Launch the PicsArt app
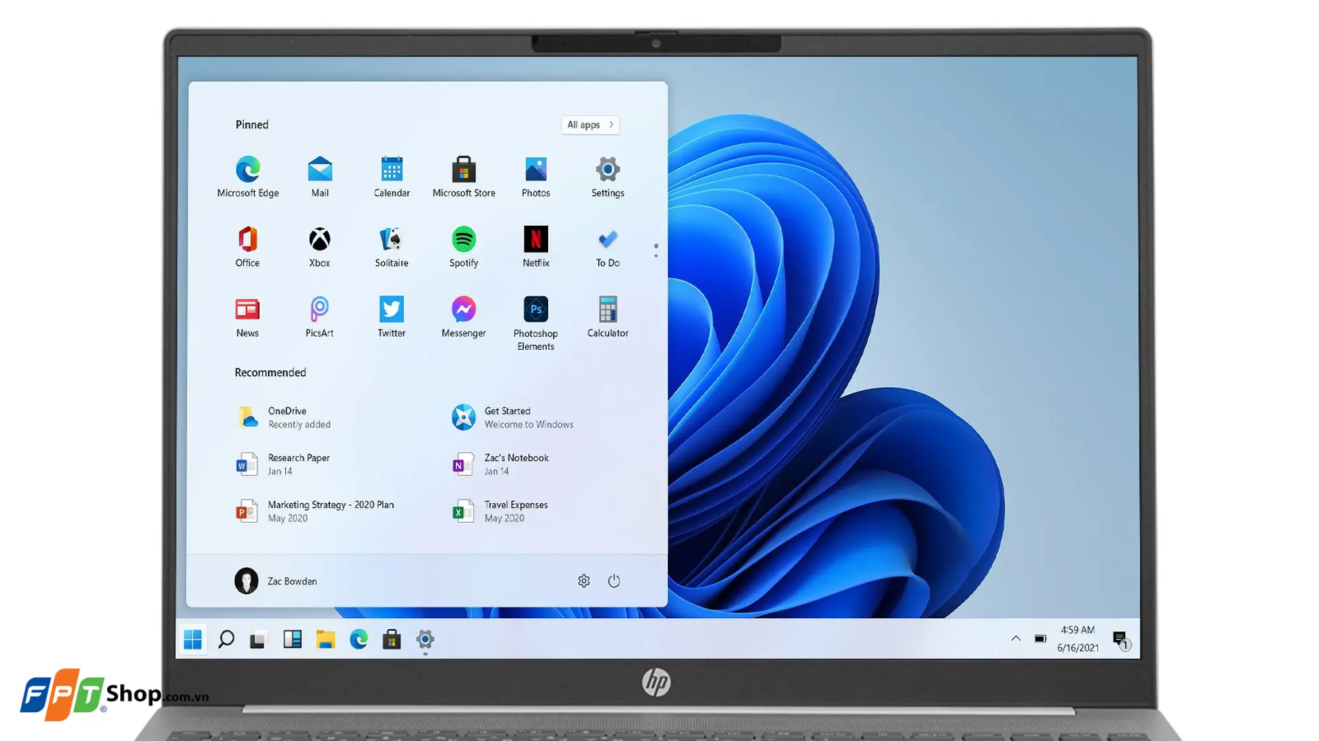Screen dimensions: 1319x741 pyautogui.click(x=319, y=310)
